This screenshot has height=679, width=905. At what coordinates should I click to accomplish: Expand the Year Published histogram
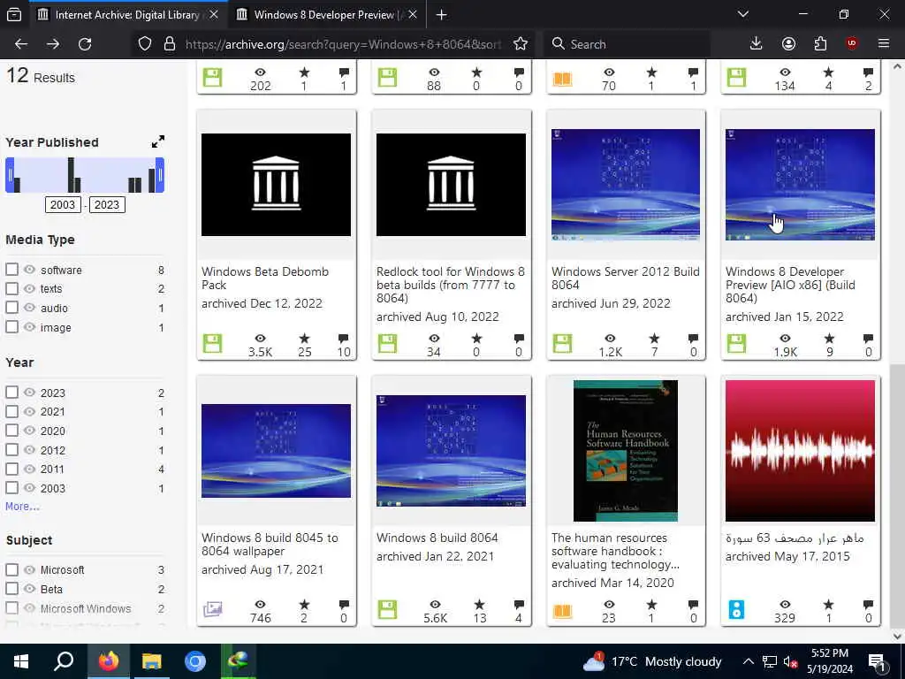(x=157, y=141)
